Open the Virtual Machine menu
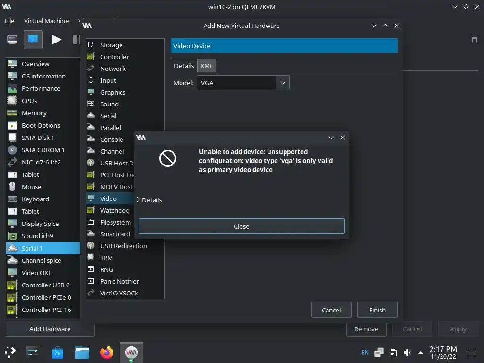The image size is (484, 363). pos(46,21)
